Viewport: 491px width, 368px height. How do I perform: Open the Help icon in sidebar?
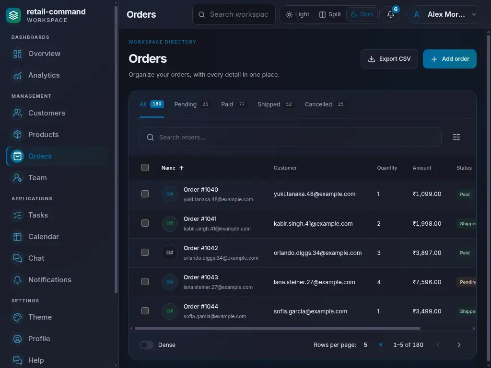[x=18, y=360]
